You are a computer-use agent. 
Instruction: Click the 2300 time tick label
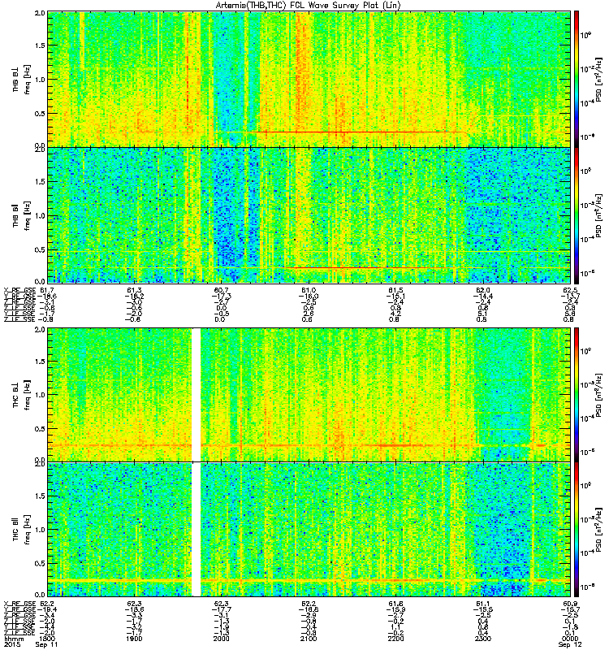[x=483, y=639]
